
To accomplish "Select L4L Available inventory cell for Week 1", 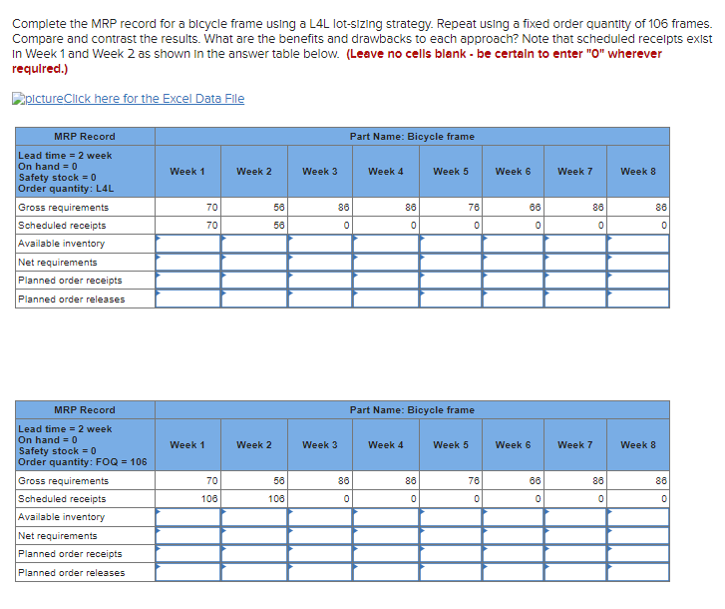I will click(x=187, y=244).
